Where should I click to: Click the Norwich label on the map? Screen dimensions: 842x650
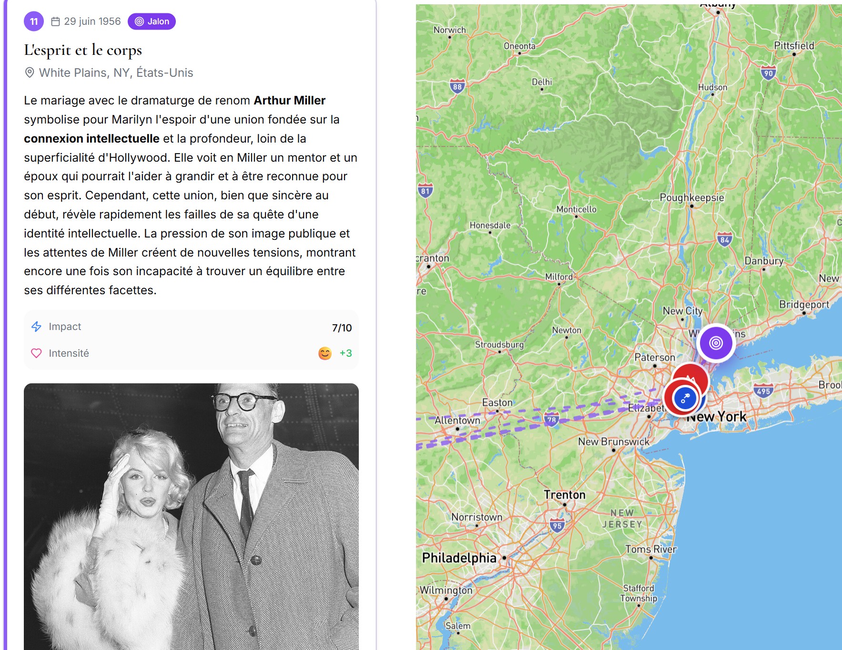click(450, 30)
